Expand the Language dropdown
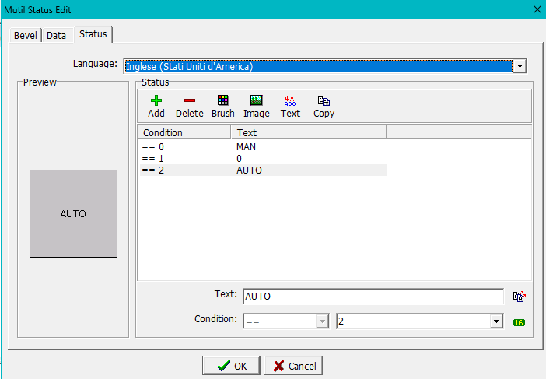This screenshot has height=379, width=546. pos(520,66)
